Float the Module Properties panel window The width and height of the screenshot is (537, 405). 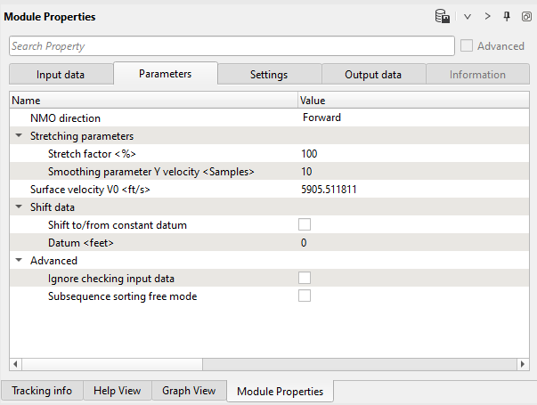525,16
